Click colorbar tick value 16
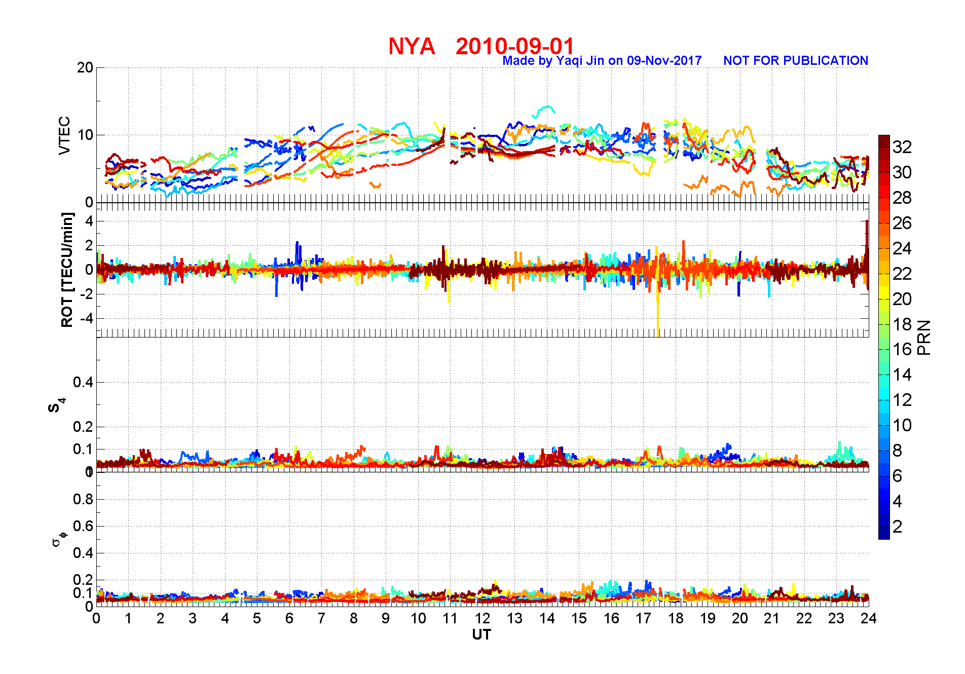 [x=902, y=349]
